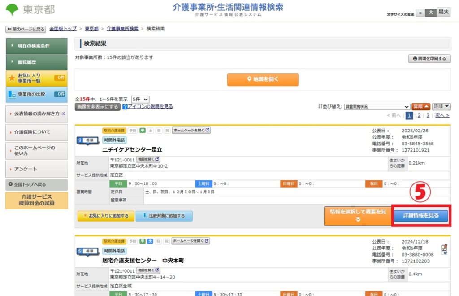
Task: Click 比較対象に追加する for ニチイケアセンター足立
Action: [164, 216]
